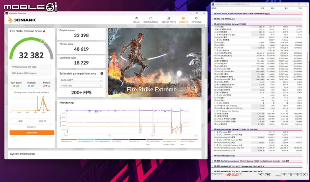
Task: Click the 3DMark app icon in title bar
Action: (x=7, y=13)
